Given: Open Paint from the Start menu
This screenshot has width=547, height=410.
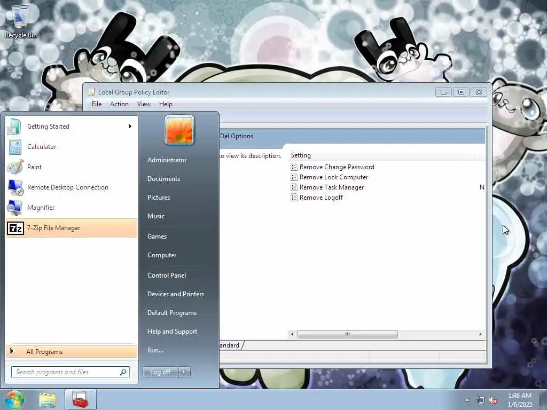Looking at the screenshot, I should pyautogui.click(x=72, y=167).
